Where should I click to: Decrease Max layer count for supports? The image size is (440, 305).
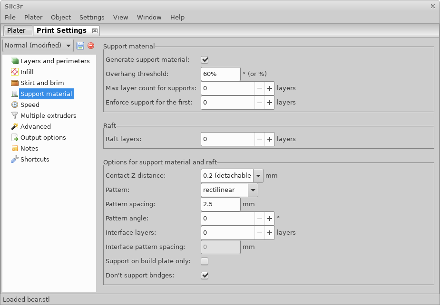[260, 88]
